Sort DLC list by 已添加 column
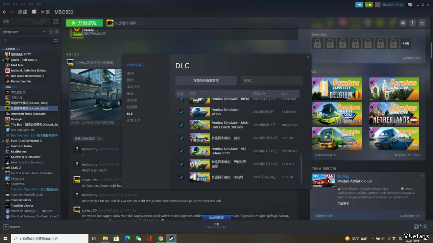Screen dimensions: 433x243 (259, 94)
